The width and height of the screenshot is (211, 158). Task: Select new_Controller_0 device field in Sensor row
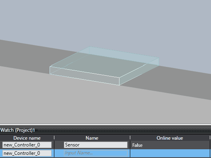click(x=27, y=145)
